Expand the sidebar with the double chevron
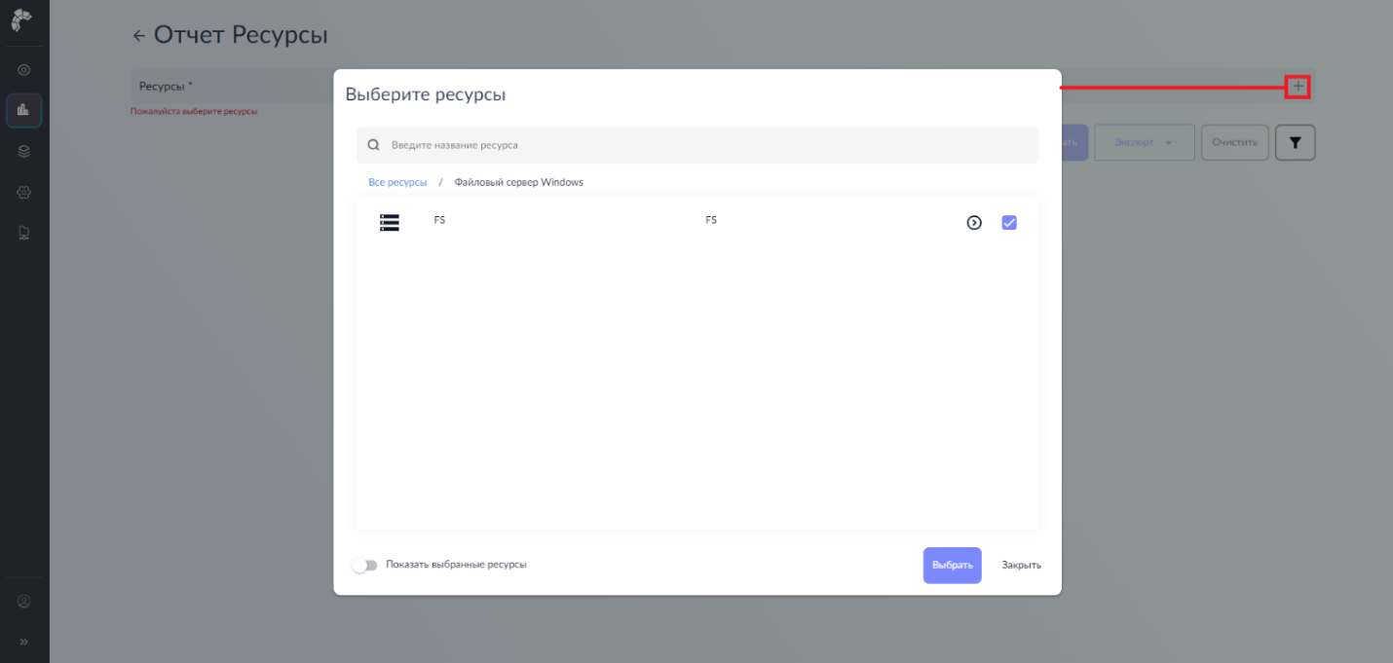The image size is (1393, 663). 24,642
